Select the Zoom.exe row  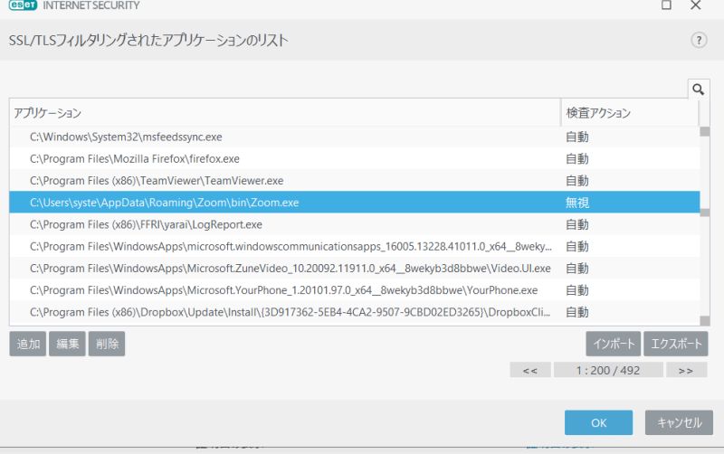pos(164,203)
